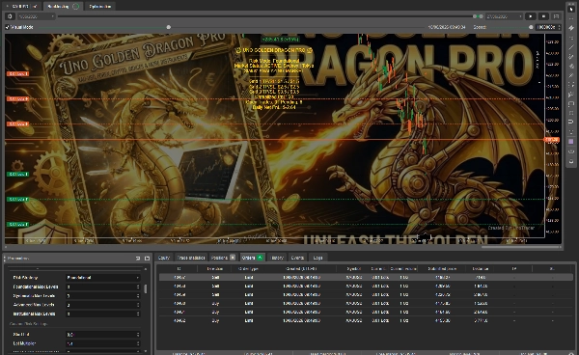The image size is (579, 355).
Task: Click Lot Multiplier stepper arrows
Action: [x=138, y=343]
